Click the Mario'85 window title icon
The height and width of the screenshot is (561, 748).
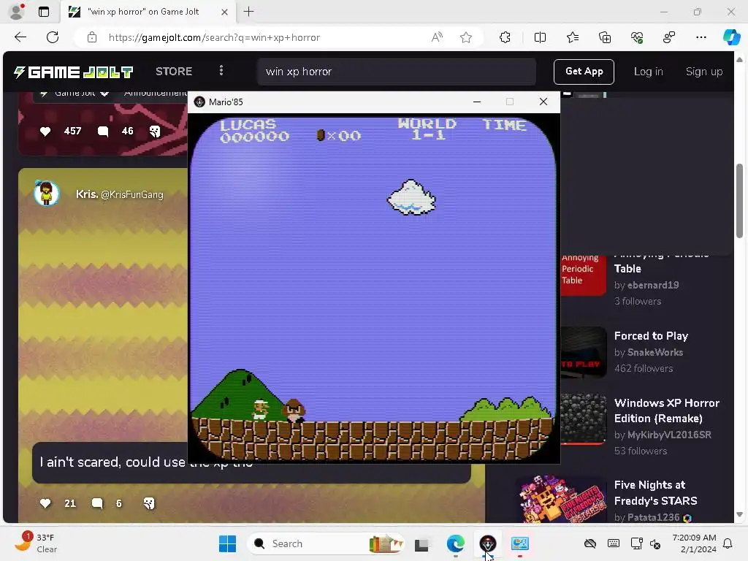[x=199, y=102]
